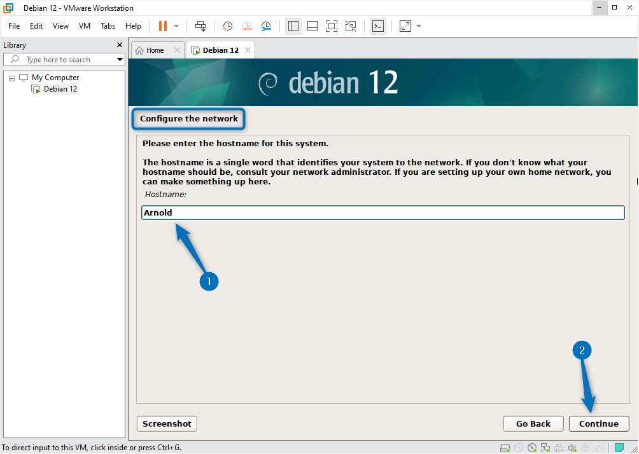Toggle the Library panel visibility
Image resolution: width=639 pixels, height=454 pixels.
[x=293, y=26]
